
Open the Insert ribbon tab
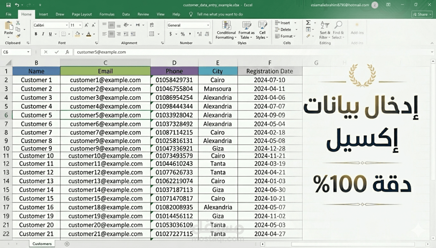(43, 14)
